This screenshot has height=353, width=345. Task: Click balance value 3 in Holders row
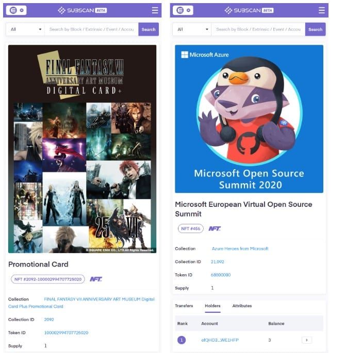[x=269, y=340]
